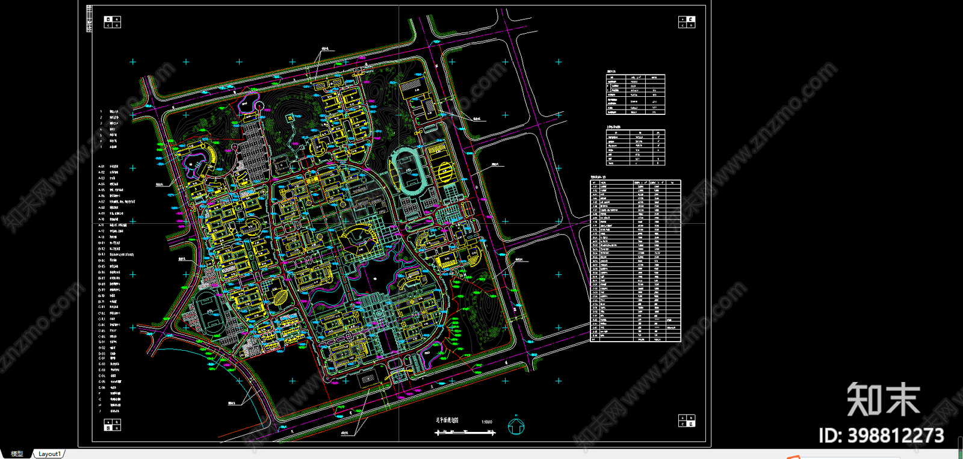The height and width of the screenshot is (459, 963).
Task: Select the cyan north arrow symbol
Action: coord(516,425)
